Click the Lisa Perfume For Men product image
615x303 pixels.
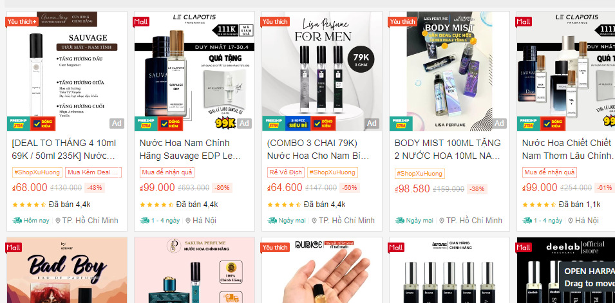(321, 71)
